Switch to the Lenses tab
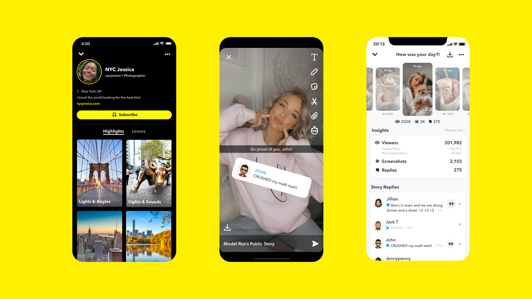Image resolution: width=532 pixels, height=299 pixels. (139, 131)
